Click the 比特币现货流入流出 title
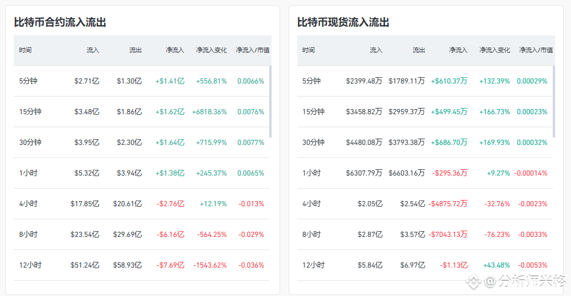Viewport: 571px width, 296px height. coord(343,22)
